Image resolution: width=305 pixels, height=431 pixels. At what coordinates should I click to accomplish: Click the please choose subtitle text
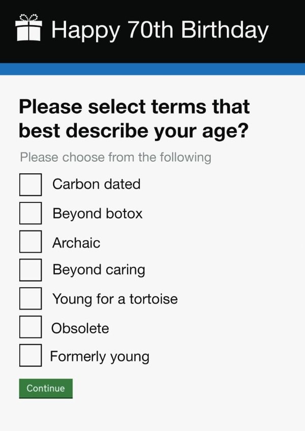click(115, 158)
